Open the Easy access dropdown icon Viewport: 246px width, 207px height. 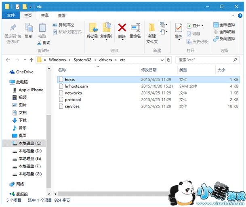(x=164, y=32)
